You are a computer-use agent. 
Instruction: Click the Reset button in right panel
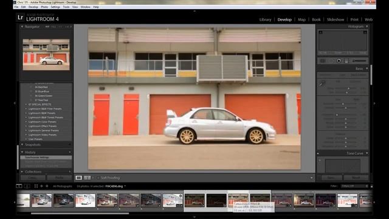coord(356,178)
